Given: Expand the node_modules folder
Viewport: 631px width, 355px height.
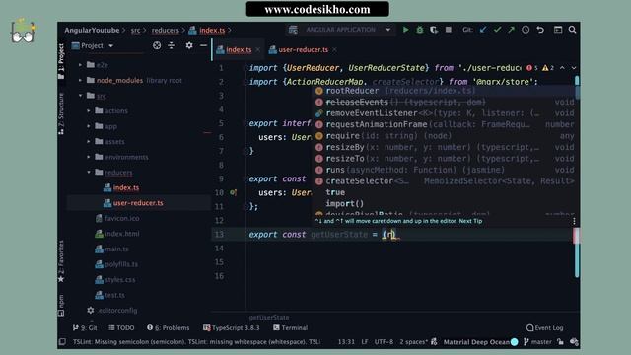Looking at the screenshot, I should click(80, 80).
